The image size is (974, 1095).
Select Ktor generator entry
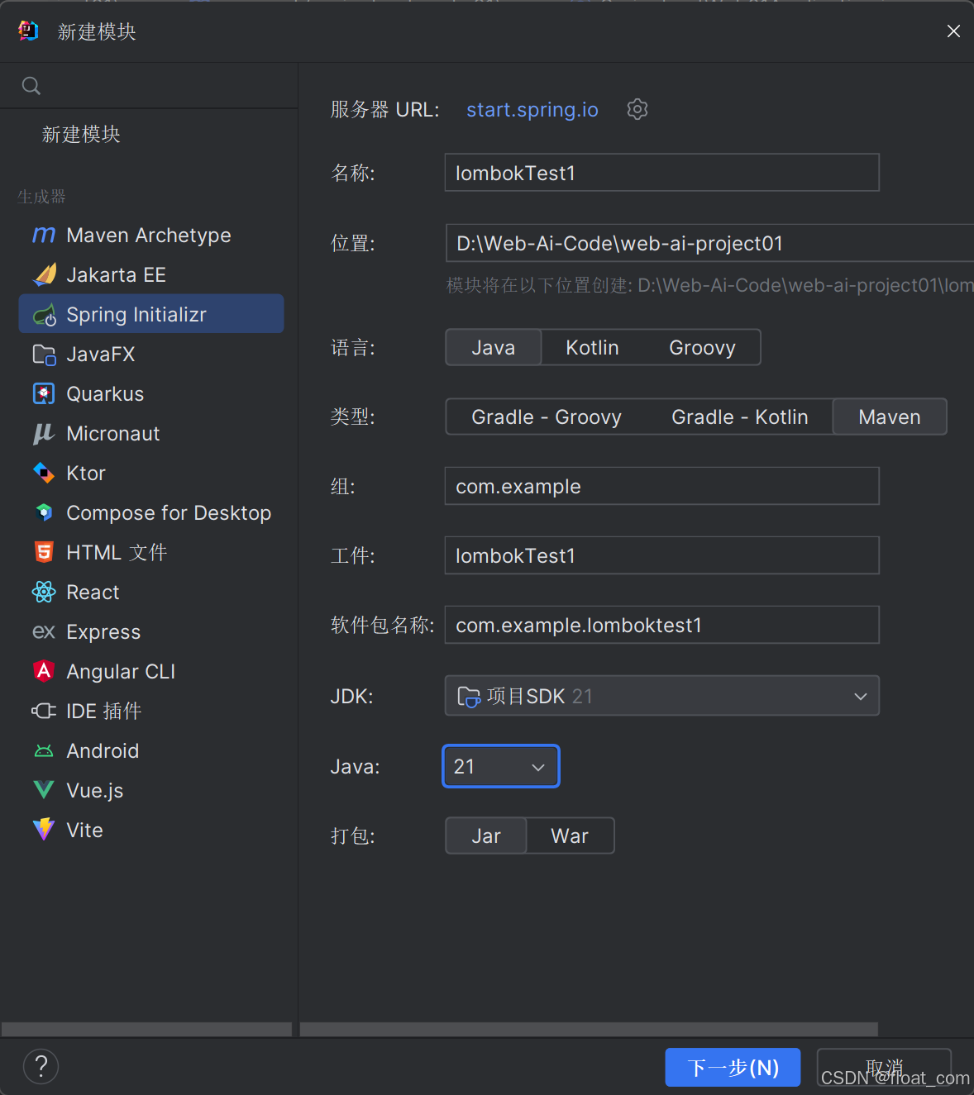click(151, 473)
